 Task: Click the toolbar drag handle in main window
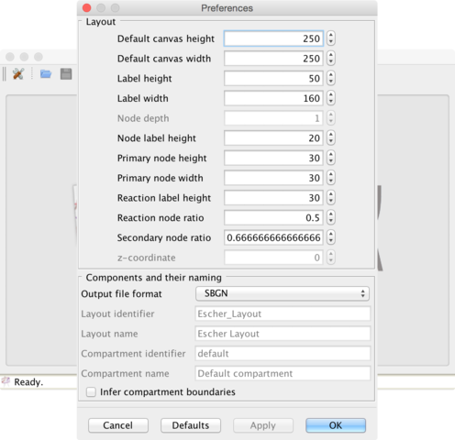pyautogui.click(x=4, y=74)
